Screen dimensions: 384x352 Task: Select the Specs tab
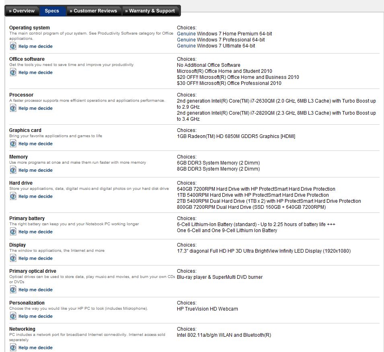[52, 11]
